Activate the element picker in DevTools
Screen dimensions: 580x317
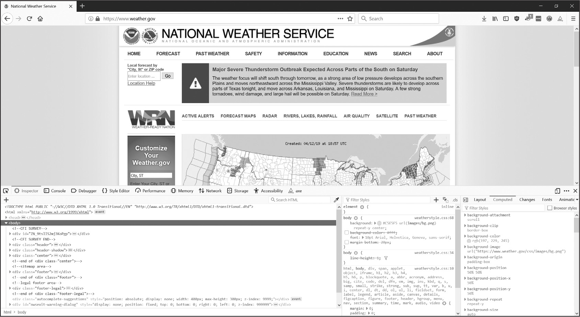[6, 191]
